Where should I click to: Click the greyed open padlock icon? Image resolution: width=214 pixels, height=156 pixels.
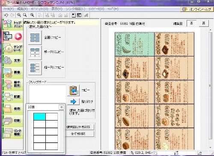(x=66, y=15)
